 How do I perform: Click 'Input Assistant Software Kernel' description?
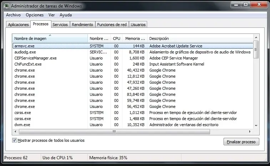177,64
